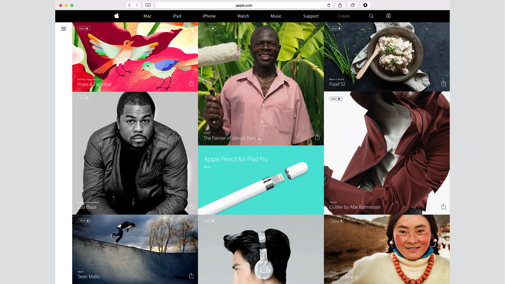The image size is (505, 284).
Task: Click Make tag on headphones tile
Action: [x=210, y=221]
